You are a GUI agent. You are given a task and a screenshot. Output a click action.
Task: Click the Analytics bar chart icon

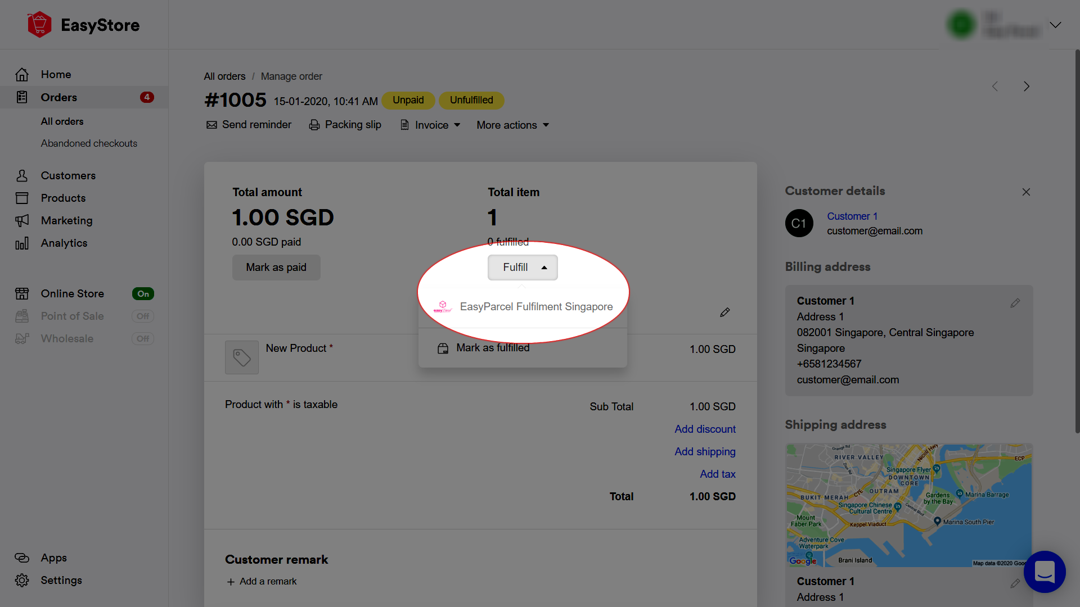tap(22, 243)
